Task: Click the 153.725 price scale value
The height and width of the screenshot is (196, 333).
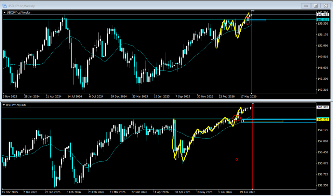Action: click(x=323, y=174)
